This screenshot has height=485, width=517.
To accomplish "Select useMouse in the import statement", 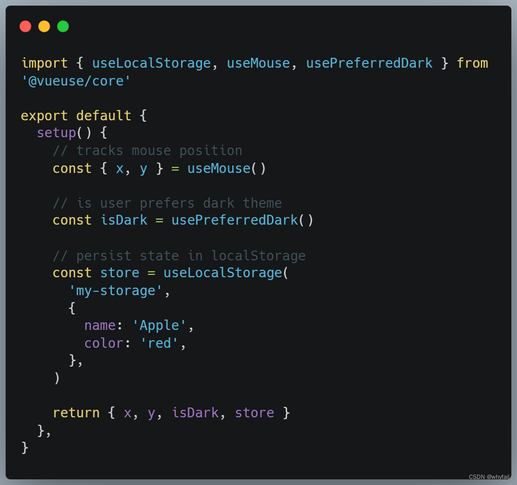I will point(258,63).
